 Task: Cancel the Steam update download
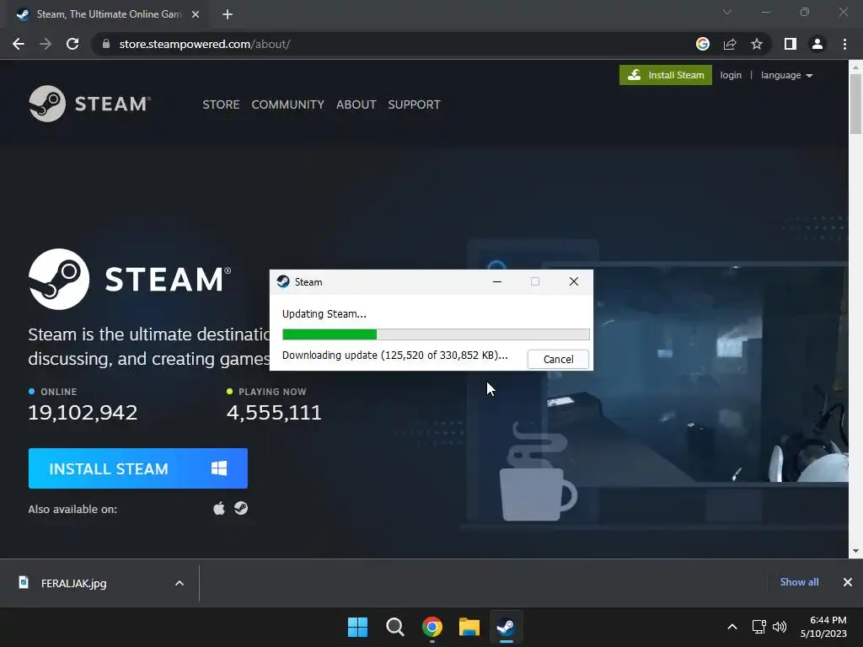tap(558, 359)
